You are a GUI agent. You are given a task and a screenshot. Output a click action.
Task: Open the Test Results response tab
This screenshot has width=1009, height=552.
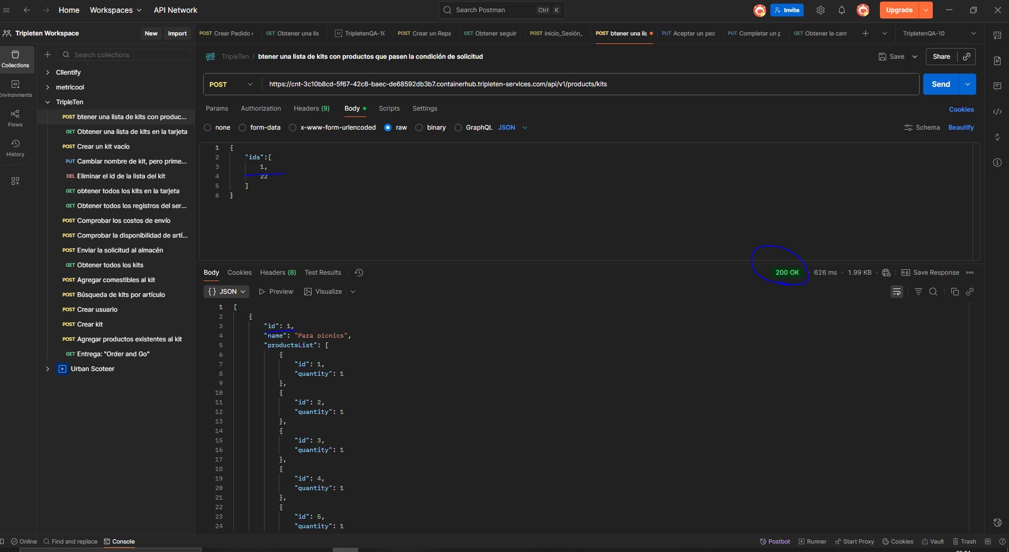322,273
